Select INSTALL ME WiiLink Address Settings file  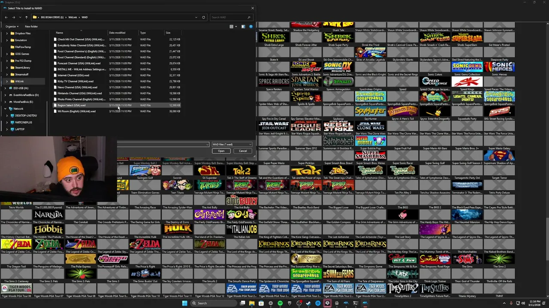[117, 69]
